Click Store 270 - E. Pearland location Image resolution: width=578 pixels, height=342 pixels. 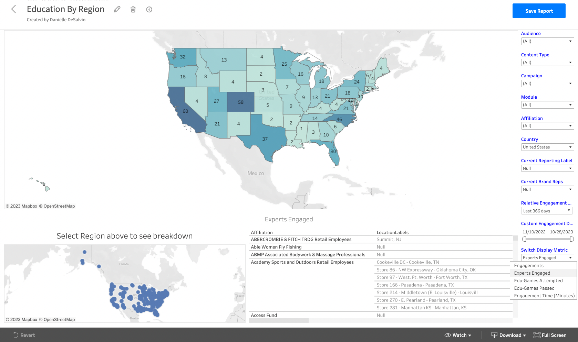click(416, 300)
